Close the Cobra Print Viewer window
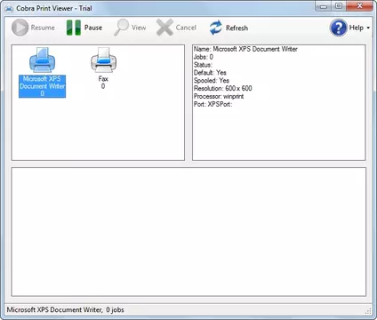This screenshot has width=377, height=320. click(359, 6)
